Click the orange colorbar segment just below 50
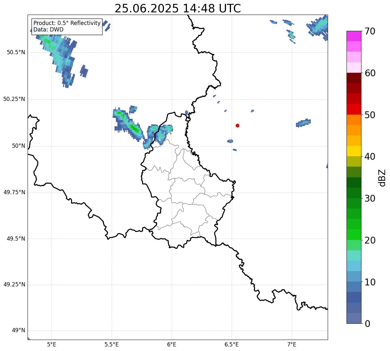The width and height of the screenshot is (390, 351). [354, 120]
